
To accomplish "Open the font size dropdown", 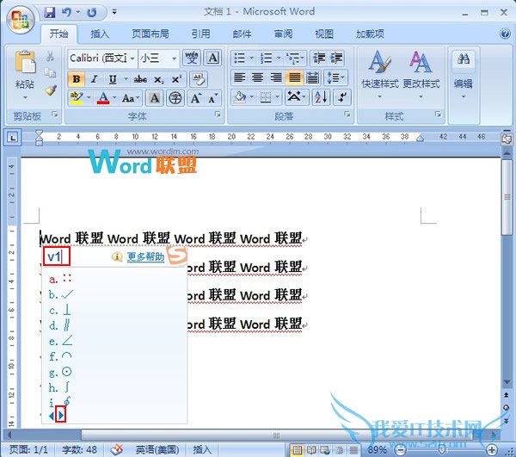I will [x=174, y=59].
